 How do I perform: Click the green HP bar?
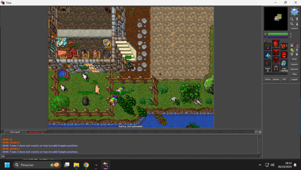coord(278,34)
